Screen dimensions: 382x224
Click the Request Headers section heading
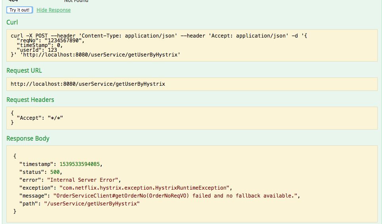click(30, 100)
